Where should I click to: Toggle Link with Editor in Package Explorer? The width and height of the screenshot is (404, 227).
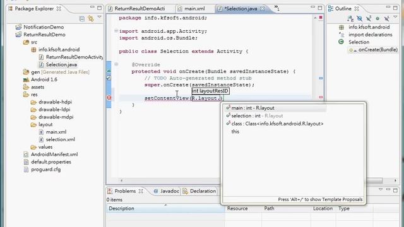91,18
